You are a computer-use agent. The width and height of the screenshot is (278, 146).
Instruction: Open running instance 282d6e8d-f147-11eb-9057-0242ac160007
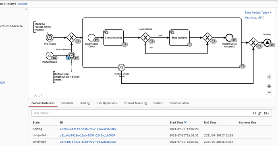point(88,129)
